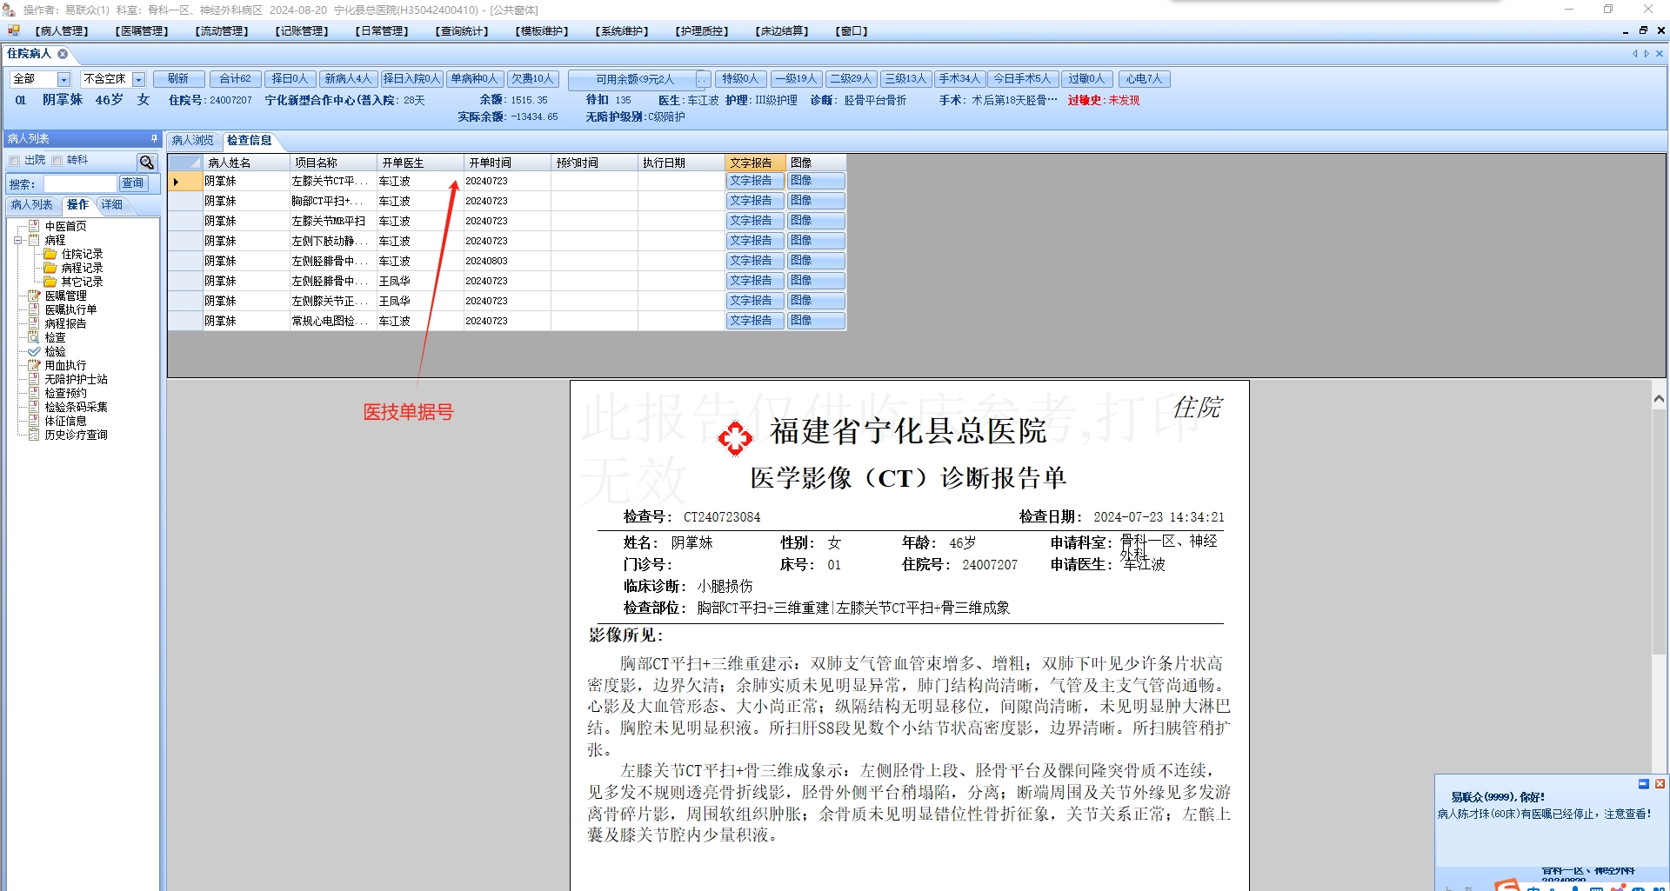Click the 病程报告 document icon

[34, 323]
